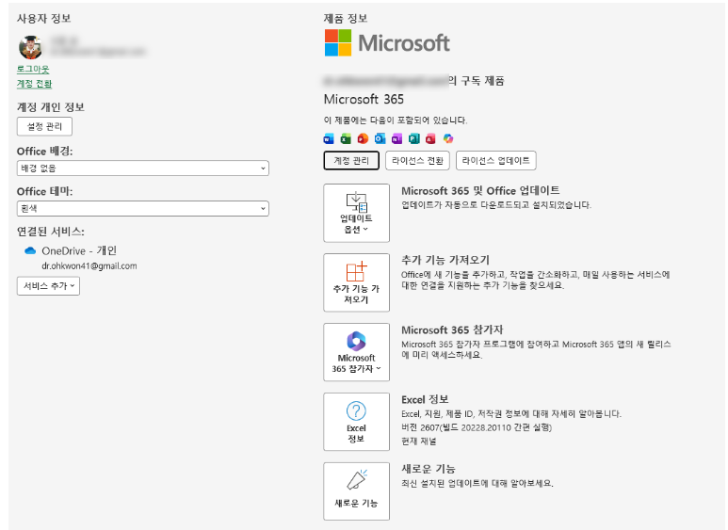Click the Copilot app icon
Screen dimensions: 728x530
[x=448, y=138]
